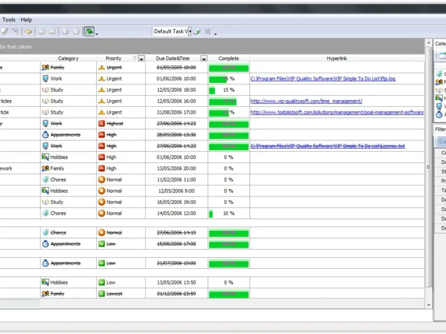Click the Family icon in the 01/09/2005 18:00 row
Viewport: 446px width, 334px height.
tap(45, 67)
